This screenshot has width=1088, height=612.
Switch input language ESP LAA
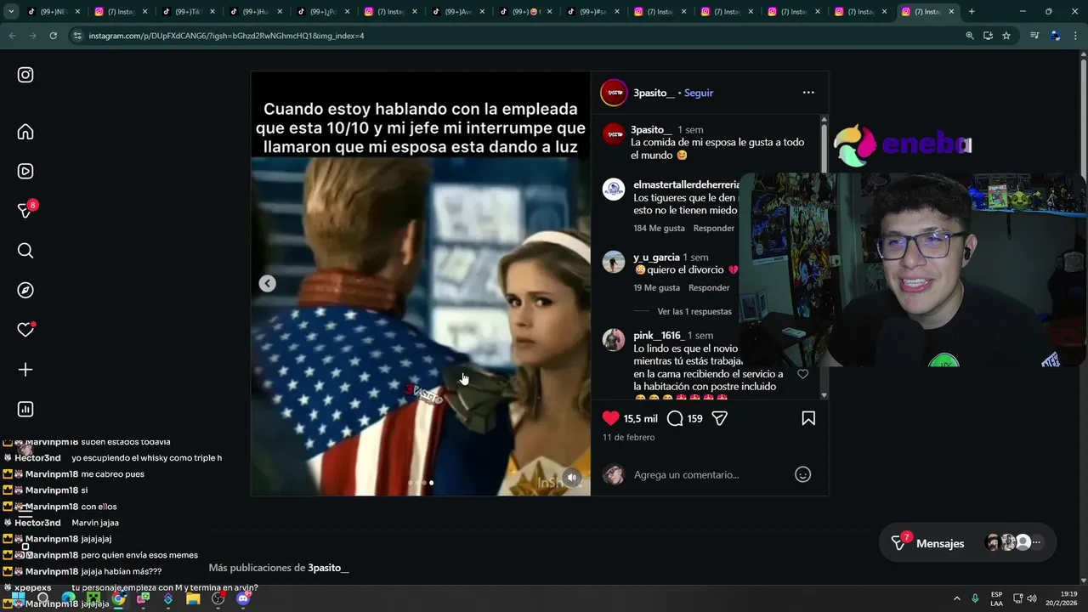[996, 598]
